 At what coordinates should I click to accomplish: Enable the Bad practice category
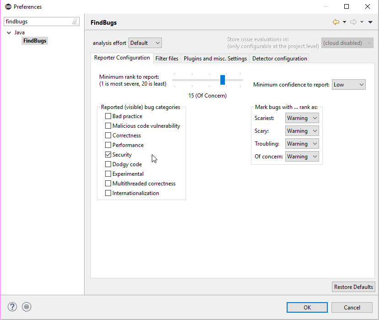click(108, 116)
